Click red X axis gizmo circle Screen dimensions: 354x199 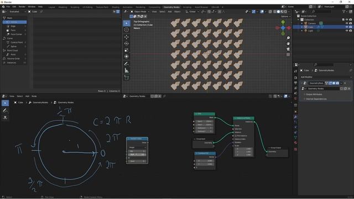pyautogui.click(x=289, y=28)
